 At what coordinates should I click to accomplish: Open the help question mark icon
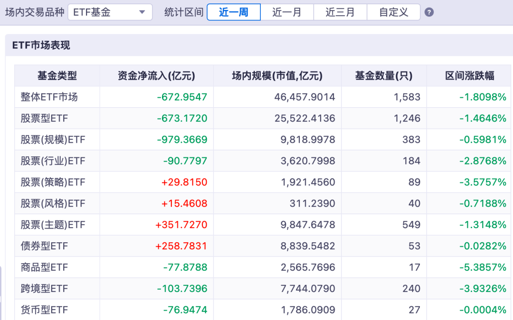tap(429, 12)
